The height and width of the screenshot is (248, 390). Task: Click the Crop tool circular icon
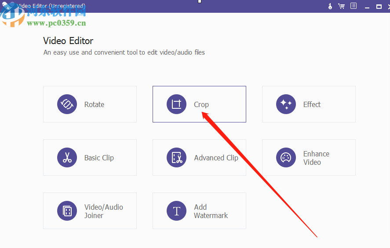pos(176,104)
